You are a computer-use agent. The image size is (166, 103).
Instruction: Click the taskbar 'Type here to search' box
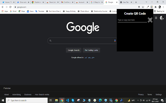click(x=27, y=100)
